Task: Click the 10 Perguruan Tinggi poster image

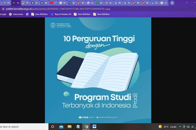Action: [x=98, y=70]
